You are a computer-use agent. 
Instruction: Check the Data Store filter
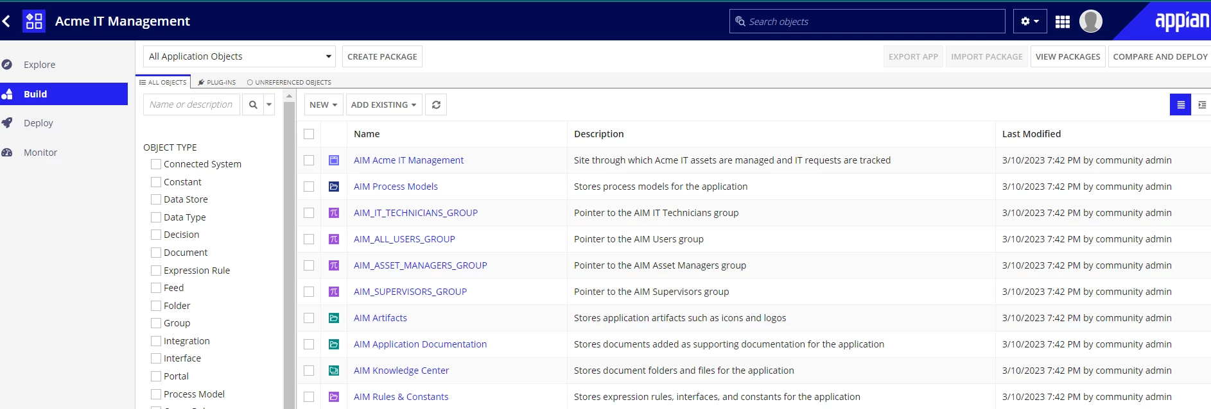[x=156, y=199]
